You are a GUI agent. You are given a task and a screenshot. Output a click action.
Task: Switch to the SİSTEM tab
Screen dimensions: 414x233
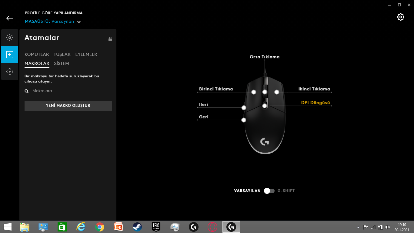62,63
